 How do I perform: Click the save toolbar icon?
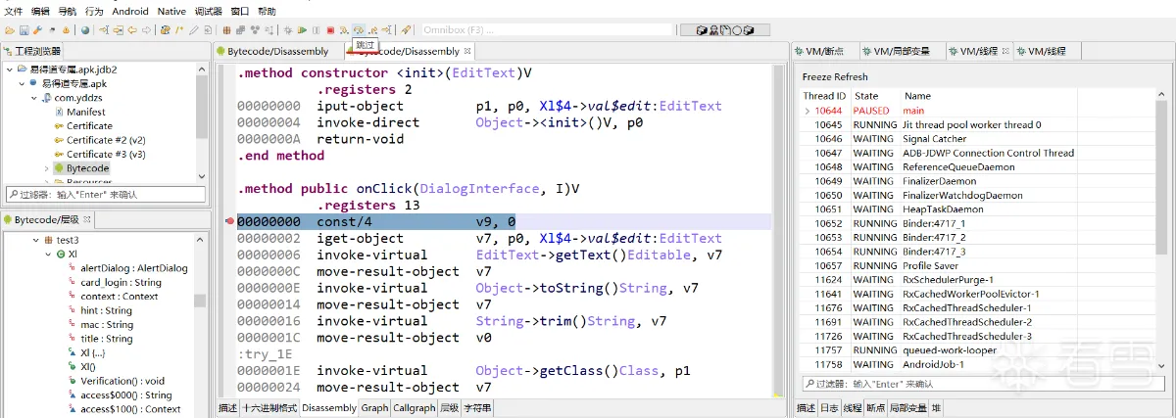click(x=24, y=30)
